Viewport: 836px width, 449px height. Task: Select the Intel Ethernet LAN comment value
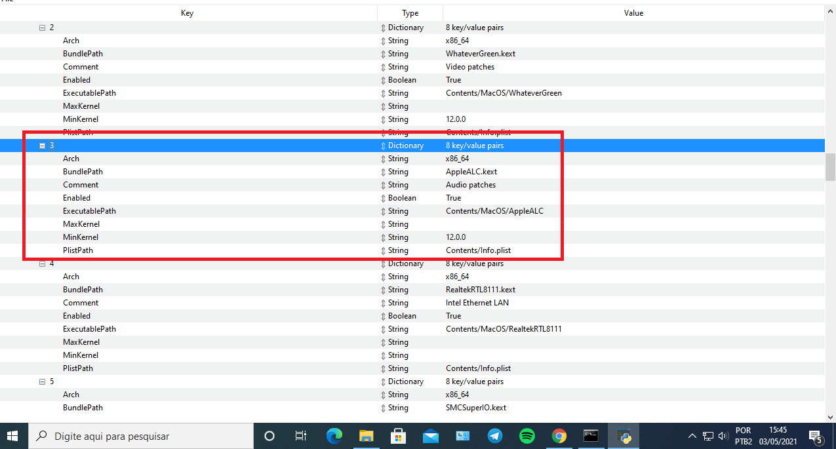tap(477, 303)
